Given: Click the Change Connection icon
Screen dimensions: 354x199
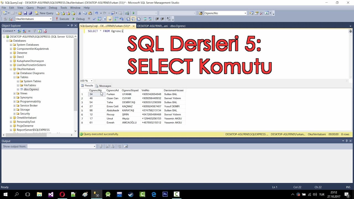Looking at the screenshot, I should 11,19.
